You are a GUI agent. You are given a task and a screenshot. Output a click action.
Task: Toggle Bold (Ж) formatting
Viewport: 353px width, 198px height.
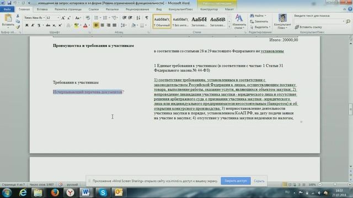(27, 25)
